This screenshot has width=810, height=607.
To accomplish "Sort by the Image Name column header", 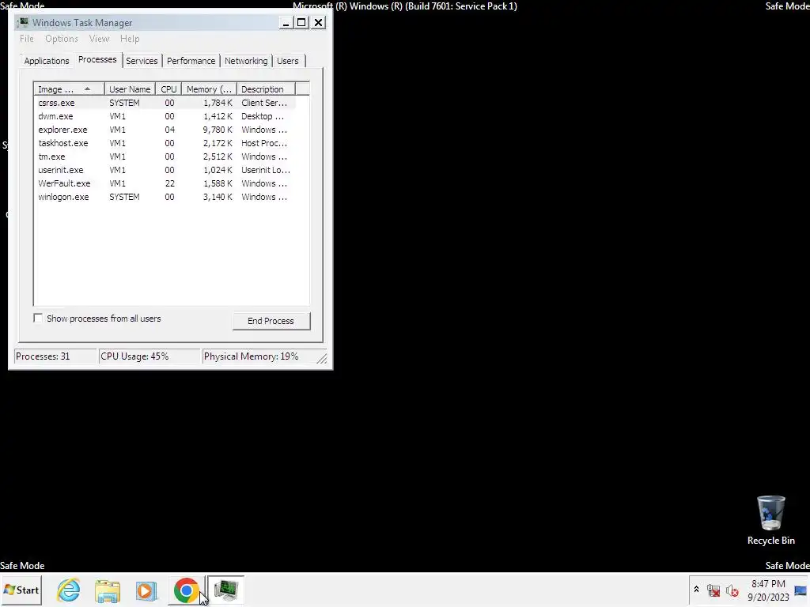I will click(x=70, y=89).
